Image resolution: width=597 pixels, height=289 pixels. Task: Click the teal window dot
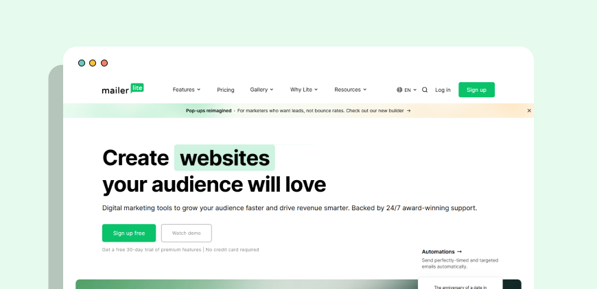(x=82, y=63)
